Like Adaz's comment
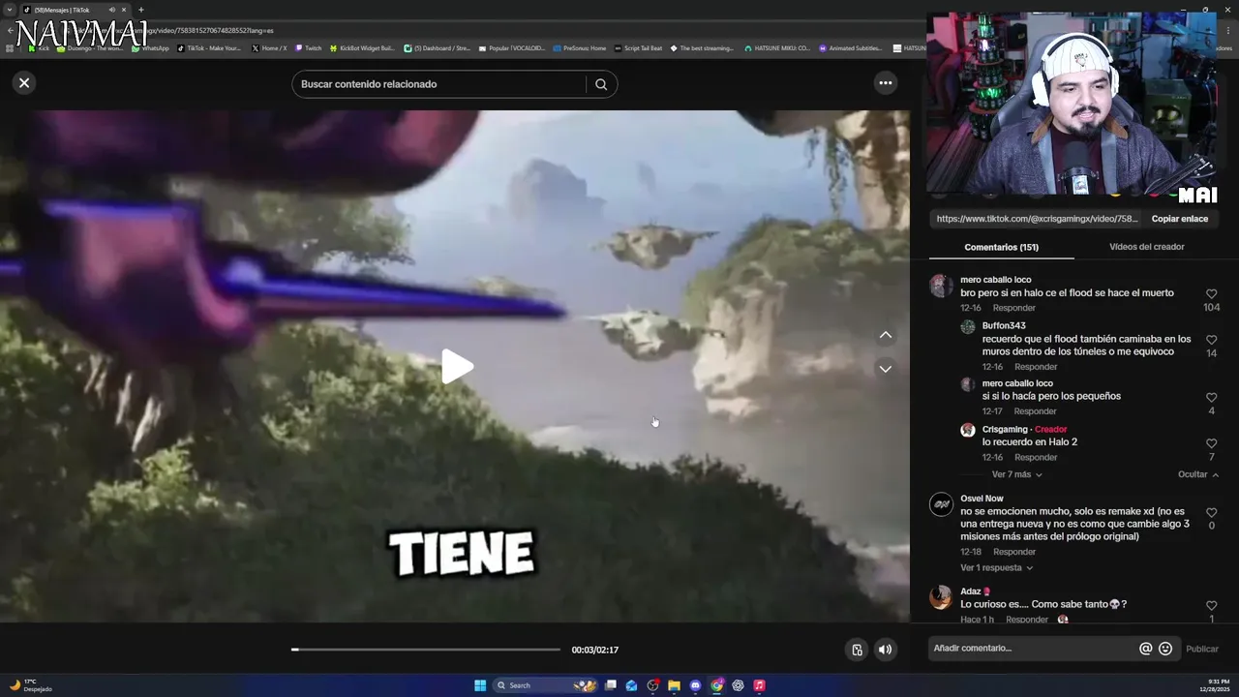This screenshot has width=1239, height=697. coord(1211,606)
